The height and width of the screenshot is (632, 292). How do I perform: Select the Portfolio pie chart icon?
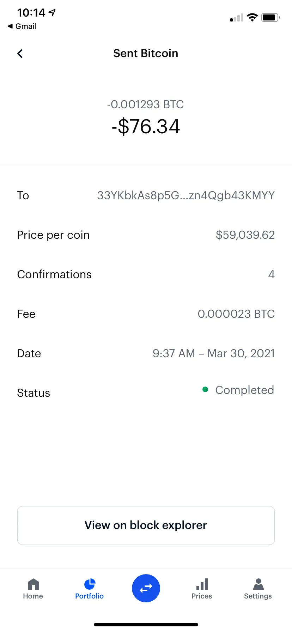pyautogui.click(x=90, y=584)
